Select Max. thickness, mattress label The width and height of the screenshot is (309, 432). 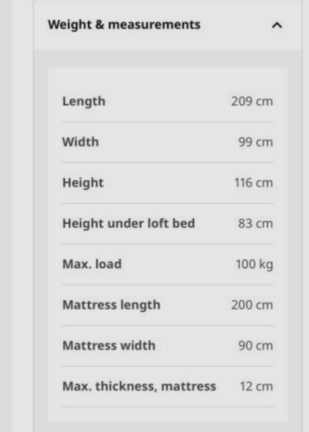(139, 387)
